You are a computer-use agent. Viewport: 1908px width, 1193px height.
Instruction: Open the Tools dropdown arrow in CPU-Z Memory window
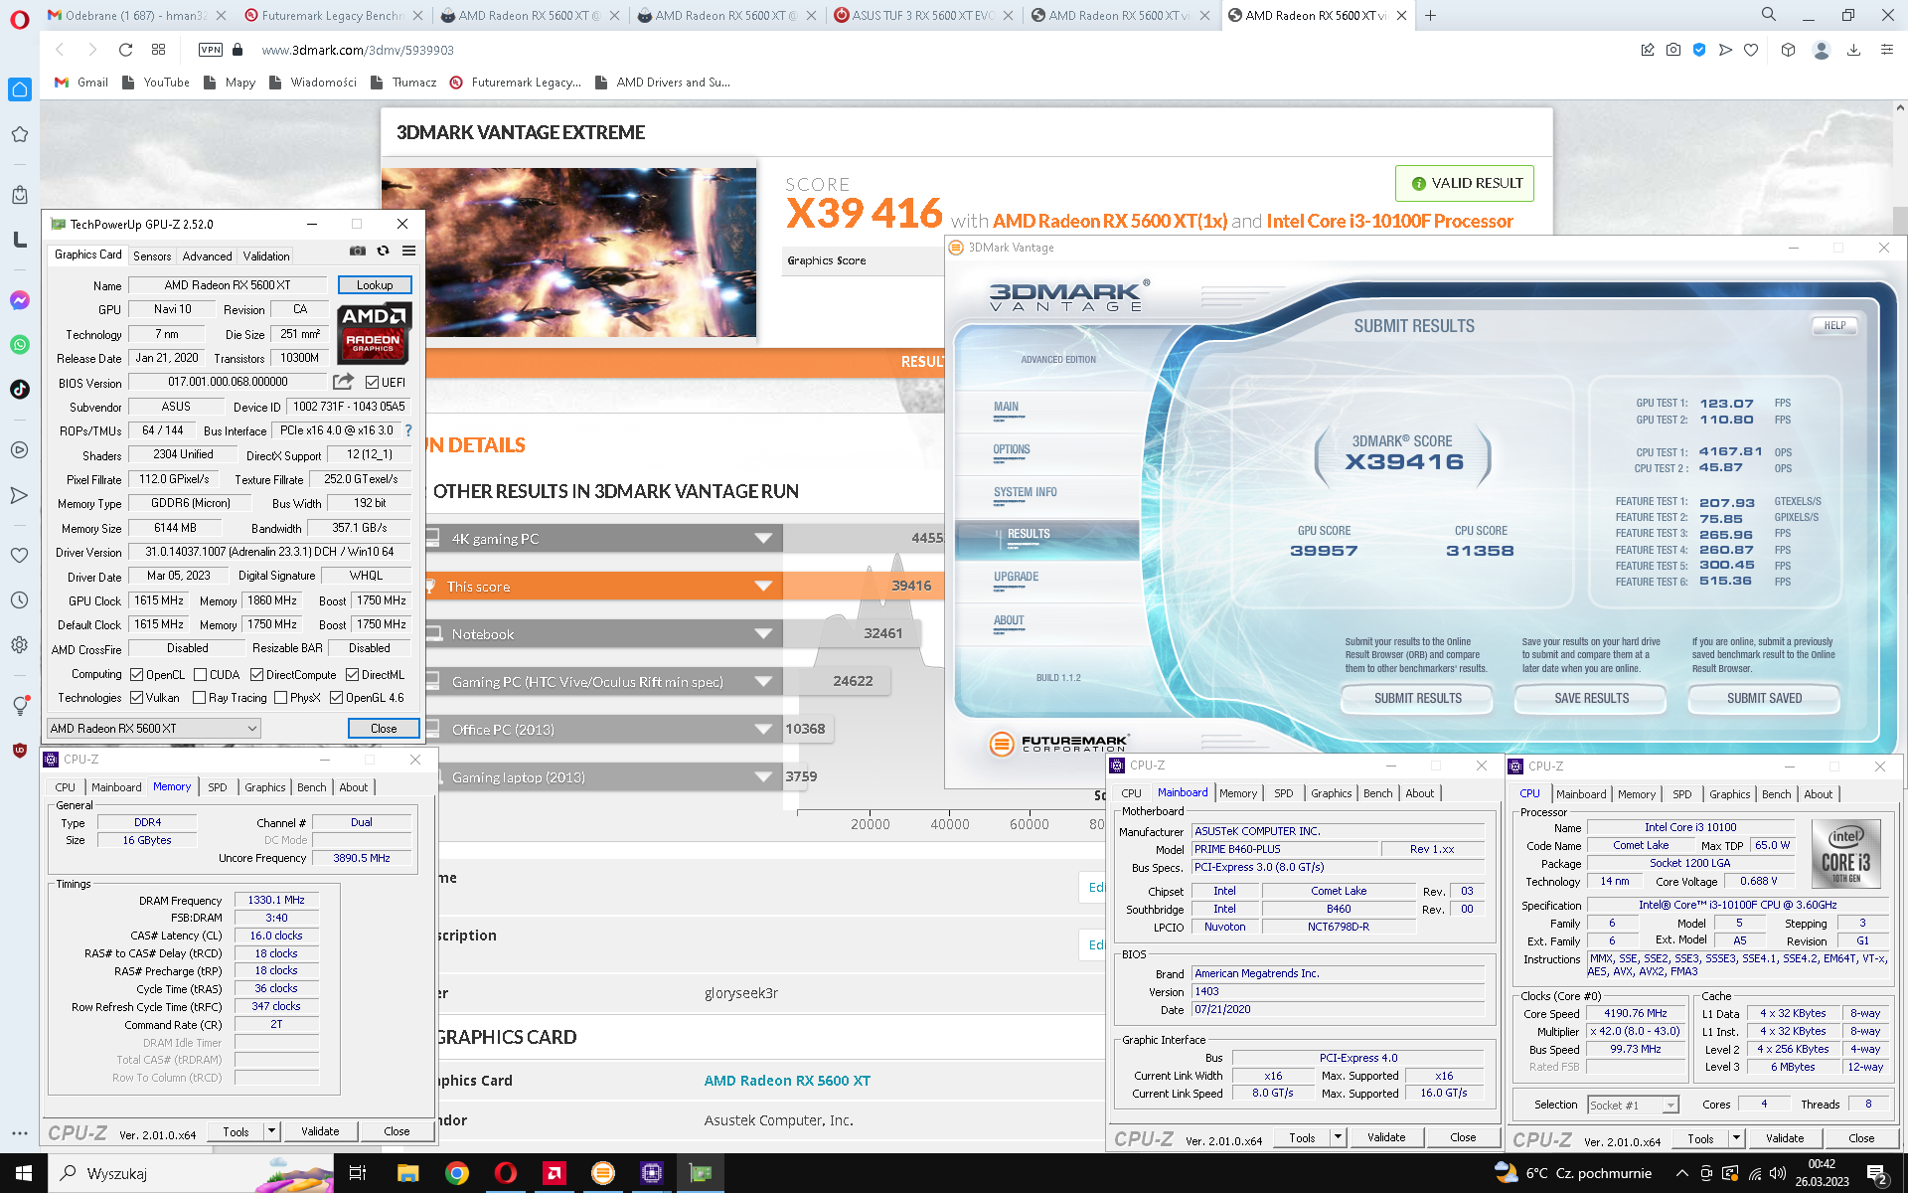(x=270, y=1131)
